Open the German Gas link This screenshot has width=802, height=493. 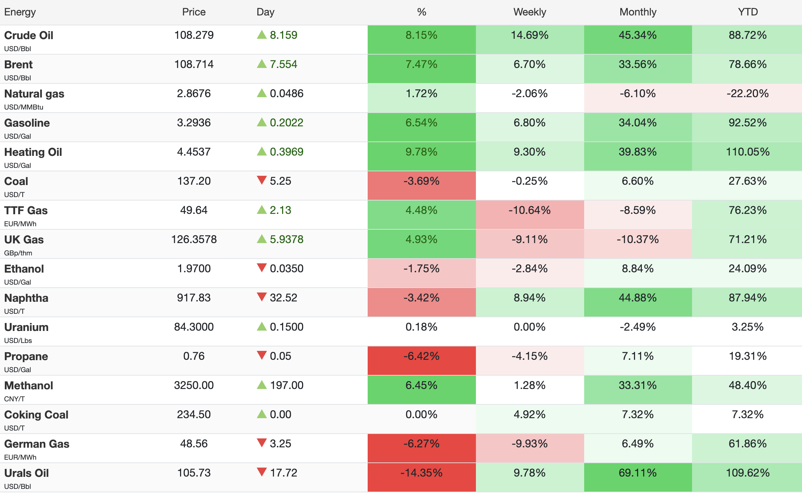tap(37, 444)
